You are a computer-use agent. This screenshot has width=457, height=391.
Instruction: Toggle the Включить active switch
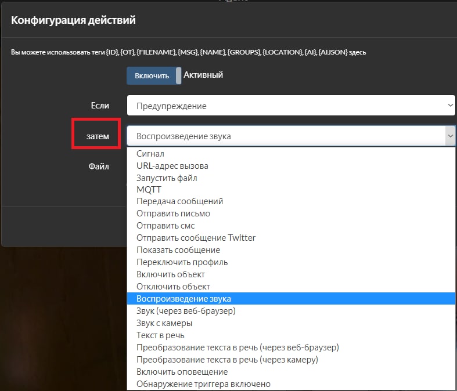[154, 75]
